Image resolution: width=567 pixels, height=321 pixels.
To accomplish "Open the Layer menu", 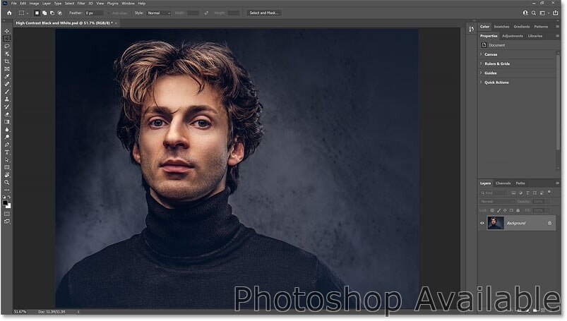I will coord(47,4).
